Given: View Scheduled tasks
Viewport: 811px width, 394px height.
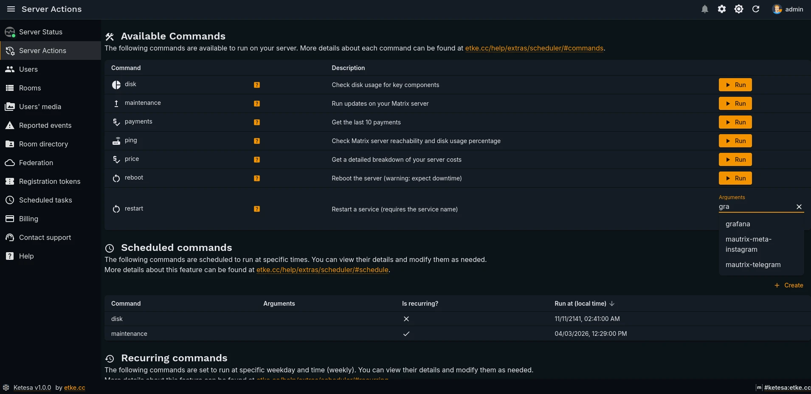Looking at the screenshot, I should [51, 200].
